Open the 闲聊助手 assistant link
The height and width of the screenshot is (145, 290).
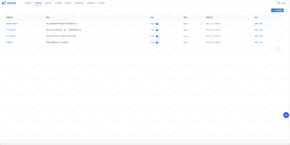click(x=9, y=42)
